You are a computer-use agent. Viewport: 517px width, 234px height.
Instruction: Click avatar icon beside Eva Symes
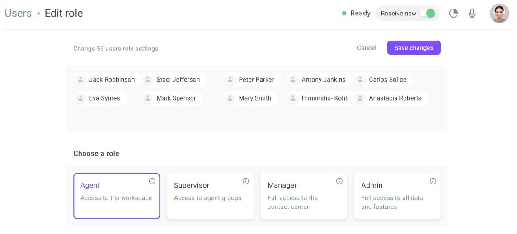[x=80, y=98]
